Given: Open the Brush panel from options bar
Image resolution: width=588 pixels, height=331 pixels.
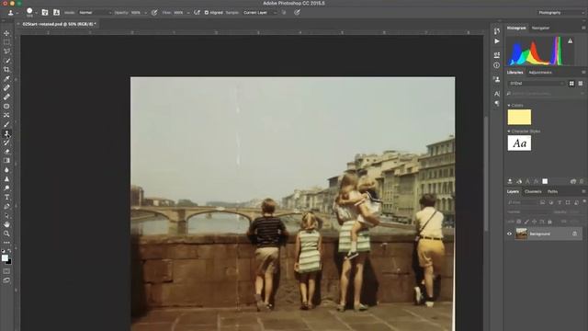Looking at the screenshot, I should (x=45, y=12).
